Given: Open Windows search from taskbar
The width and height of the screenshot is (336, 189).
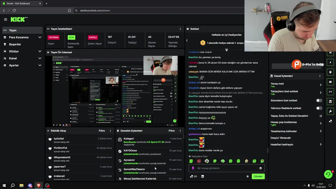Looking at the screenshot, I should tap(13, 185).
